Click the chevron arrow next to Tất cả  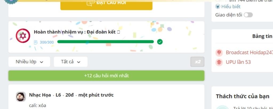pos(79,62)
